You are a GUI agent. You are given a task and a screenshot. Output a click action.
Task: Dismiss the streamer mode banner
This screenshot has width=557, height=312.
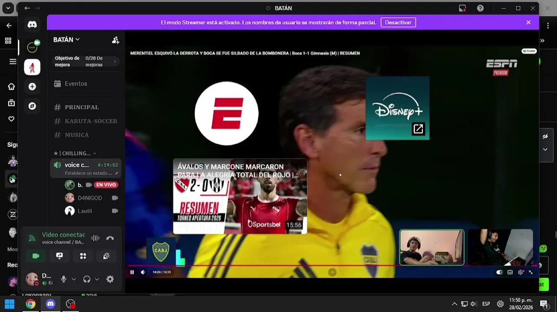click(x=528, y=23)
